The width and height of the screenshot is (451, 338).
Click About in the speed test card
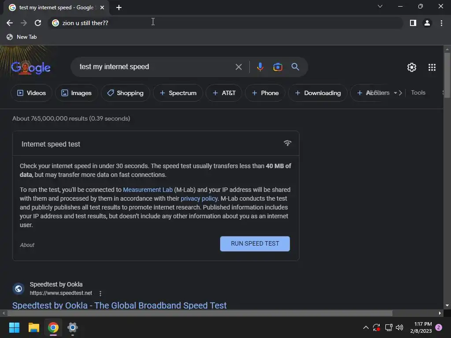click(x=27, y=245)
